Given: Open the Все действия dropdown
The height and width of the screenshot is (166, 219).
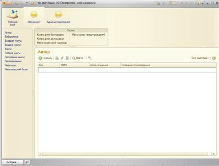Looking at the screenshot, I should coord(201,58).
